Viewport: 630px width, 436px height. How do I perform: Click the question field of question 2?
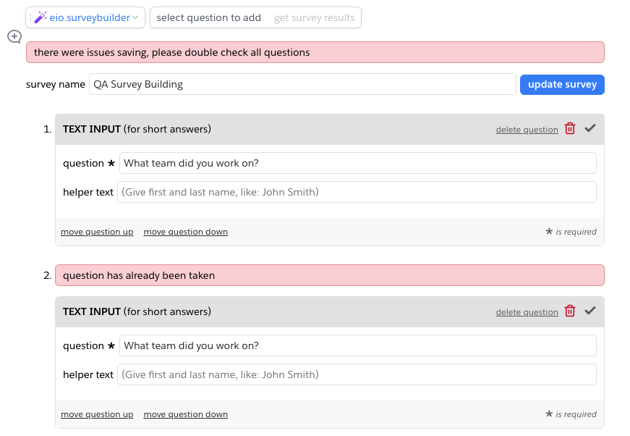(357, 345)
